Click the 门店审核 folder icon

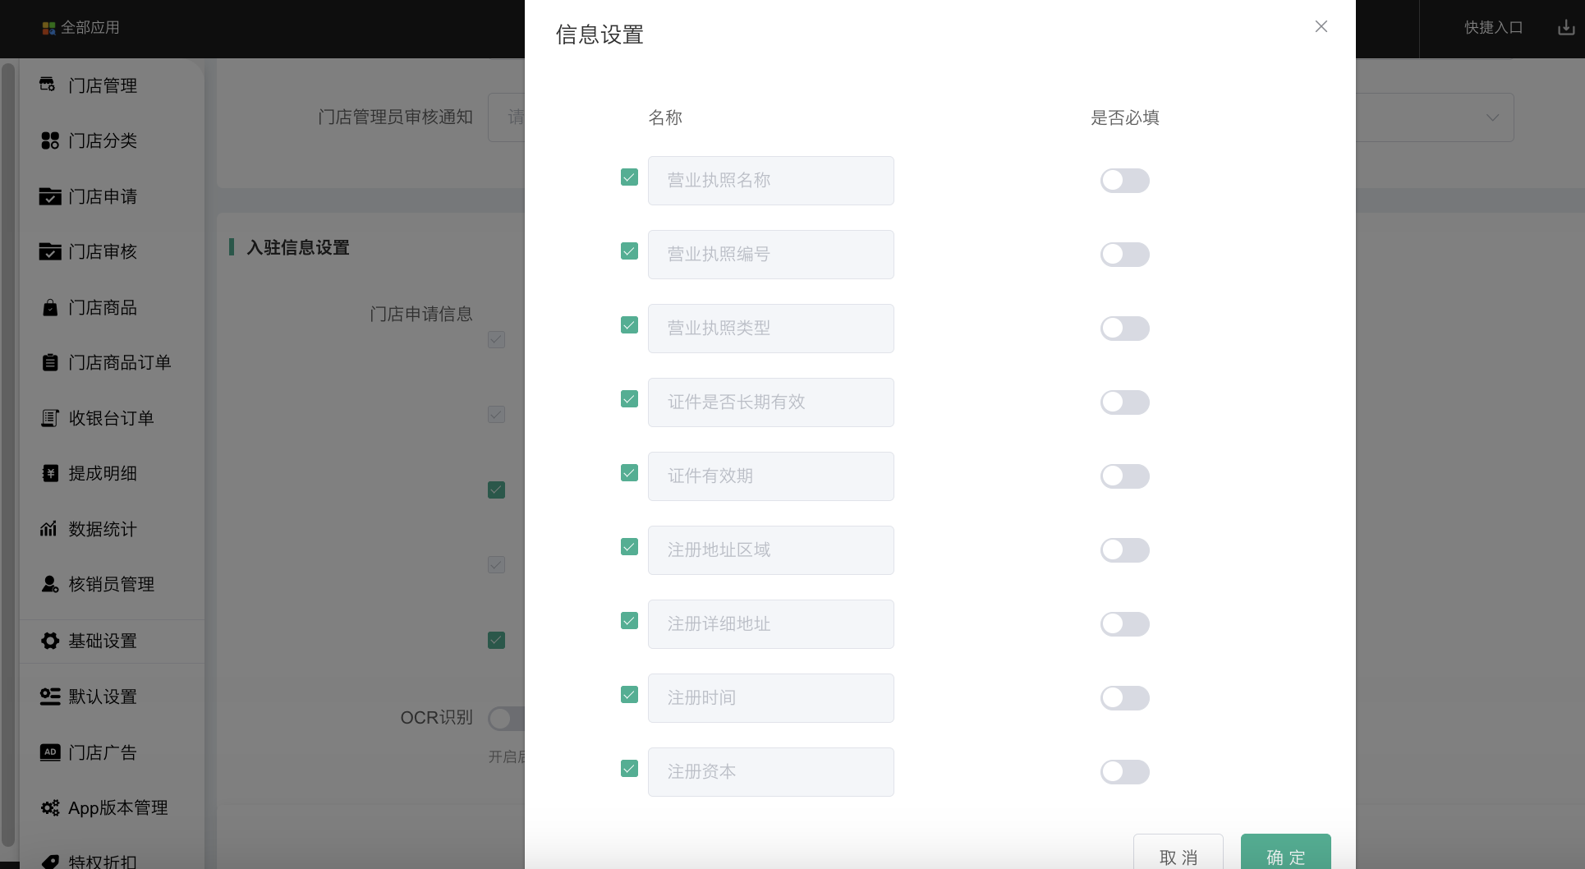[50, 251]
